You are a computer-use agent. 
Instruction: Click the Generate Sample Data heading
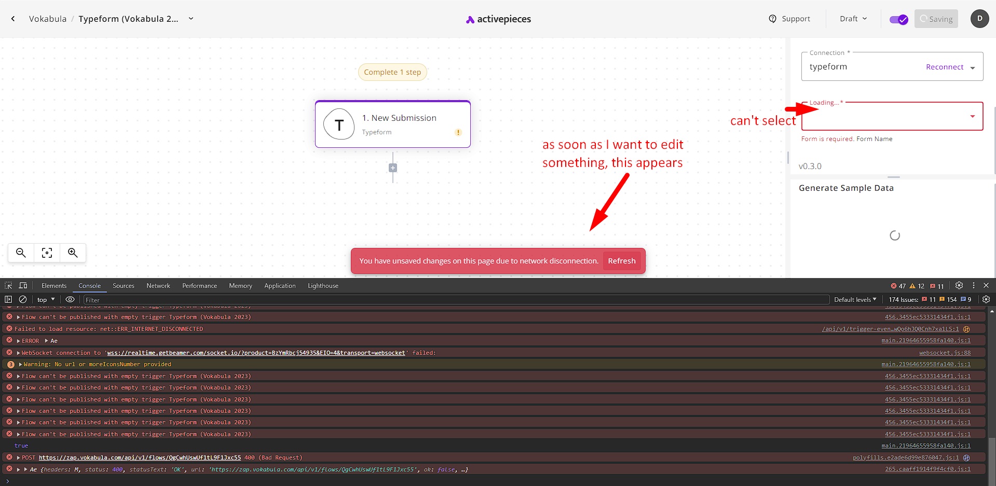(846, 188)
